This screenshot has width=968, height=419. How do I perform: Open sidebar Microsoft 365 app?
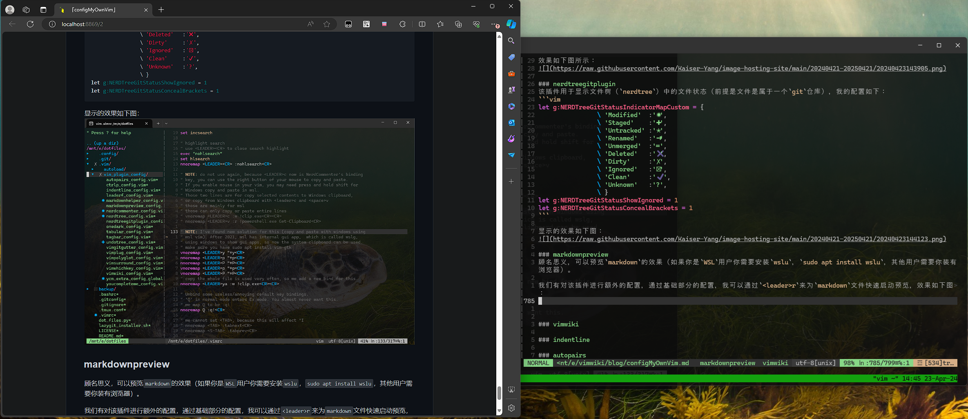pyautogui.click(x=511, y=106)
